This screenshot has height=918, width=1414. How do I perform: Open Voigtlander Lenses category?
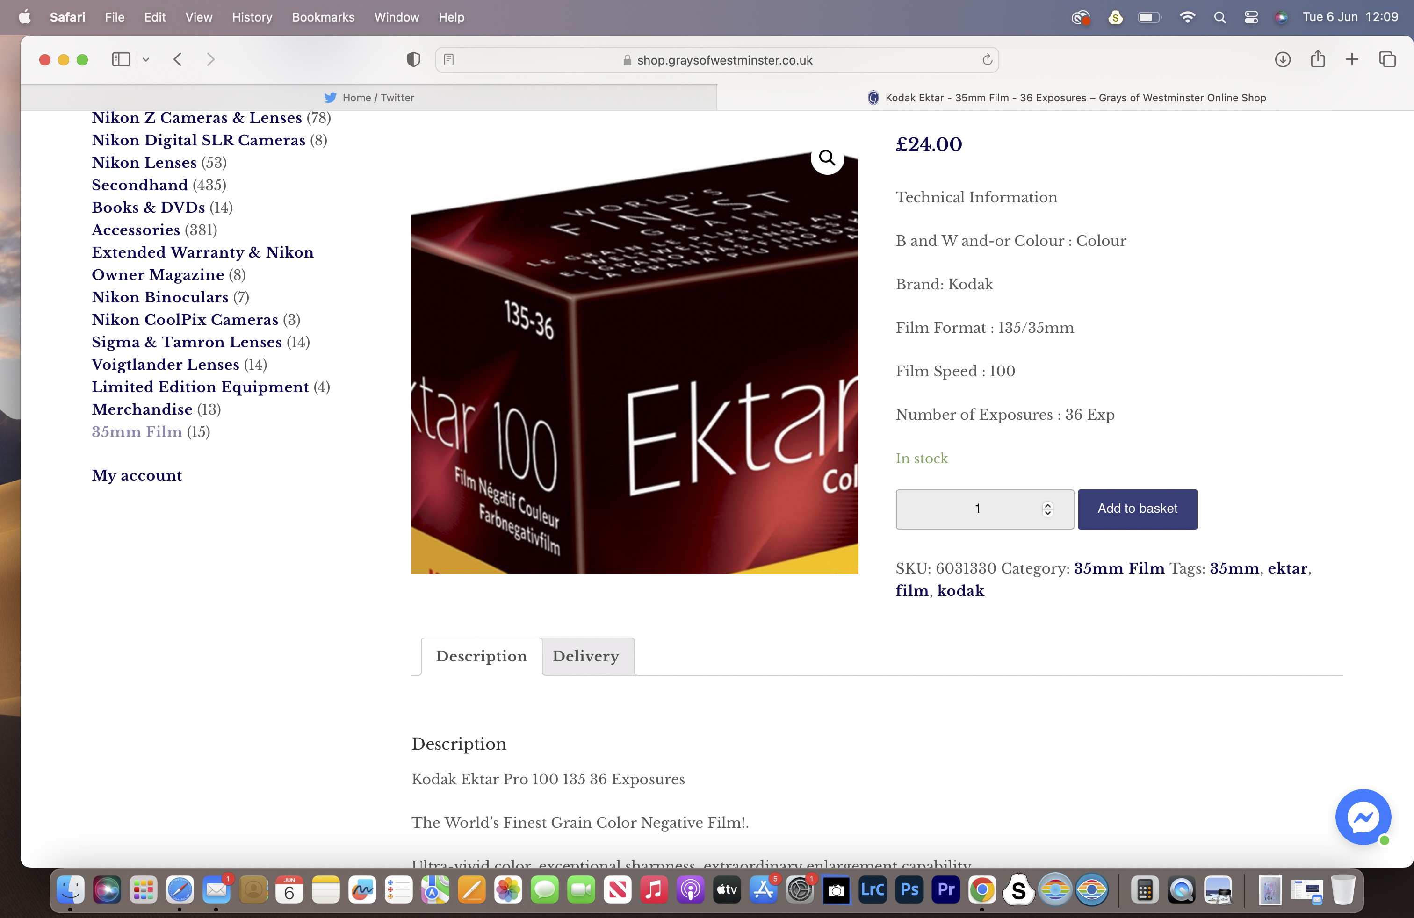coord(166,365)
